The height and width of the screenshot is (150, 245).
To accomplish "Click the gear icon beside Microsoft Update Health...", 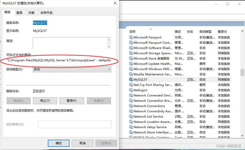I will coord(131,64).
